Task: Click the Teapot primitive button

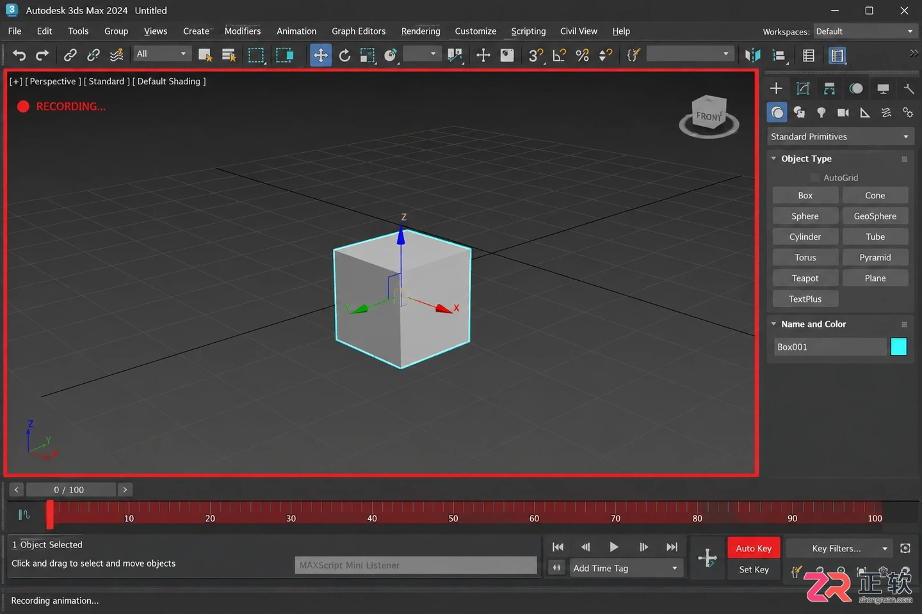Action: [805, 278]
